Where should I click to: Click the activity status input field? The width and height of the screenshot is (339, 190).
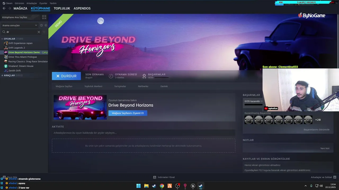144,133
